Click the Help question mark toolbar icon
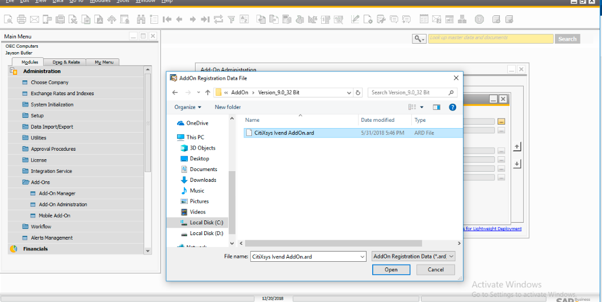The image size is (602, 302). (479, 19)
